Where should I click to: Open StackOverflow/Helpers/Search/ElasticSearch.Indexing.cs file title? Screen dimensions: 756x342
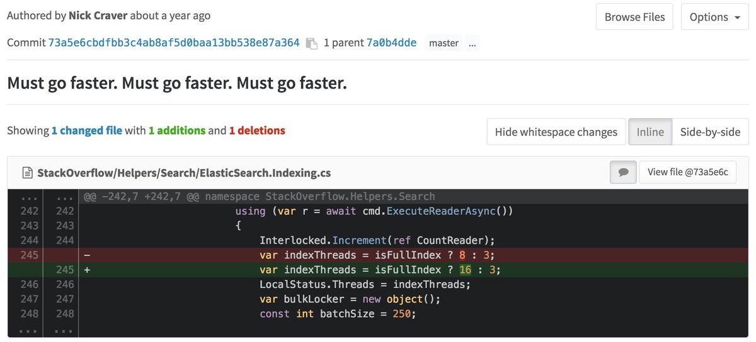[184, 173]
